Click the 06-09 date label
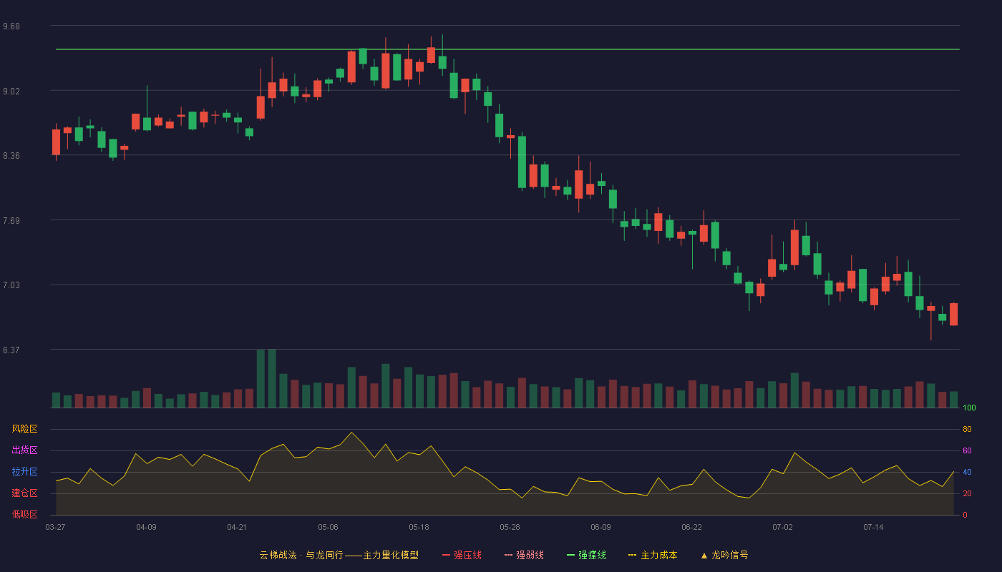The height and width of the screenshot is (572, 1002). (x=600, y=527)
